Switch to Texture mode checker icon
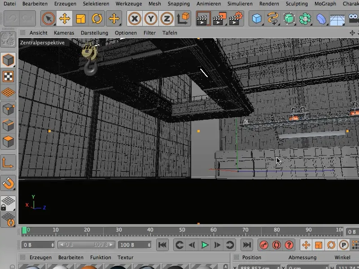359x269 pixels. pyautogui.click(x=8, y=76)
